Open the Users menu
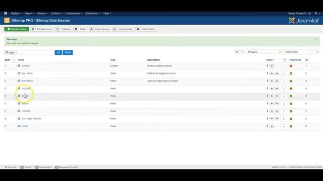This screenshot has height=181, width=323. point(29,14)
